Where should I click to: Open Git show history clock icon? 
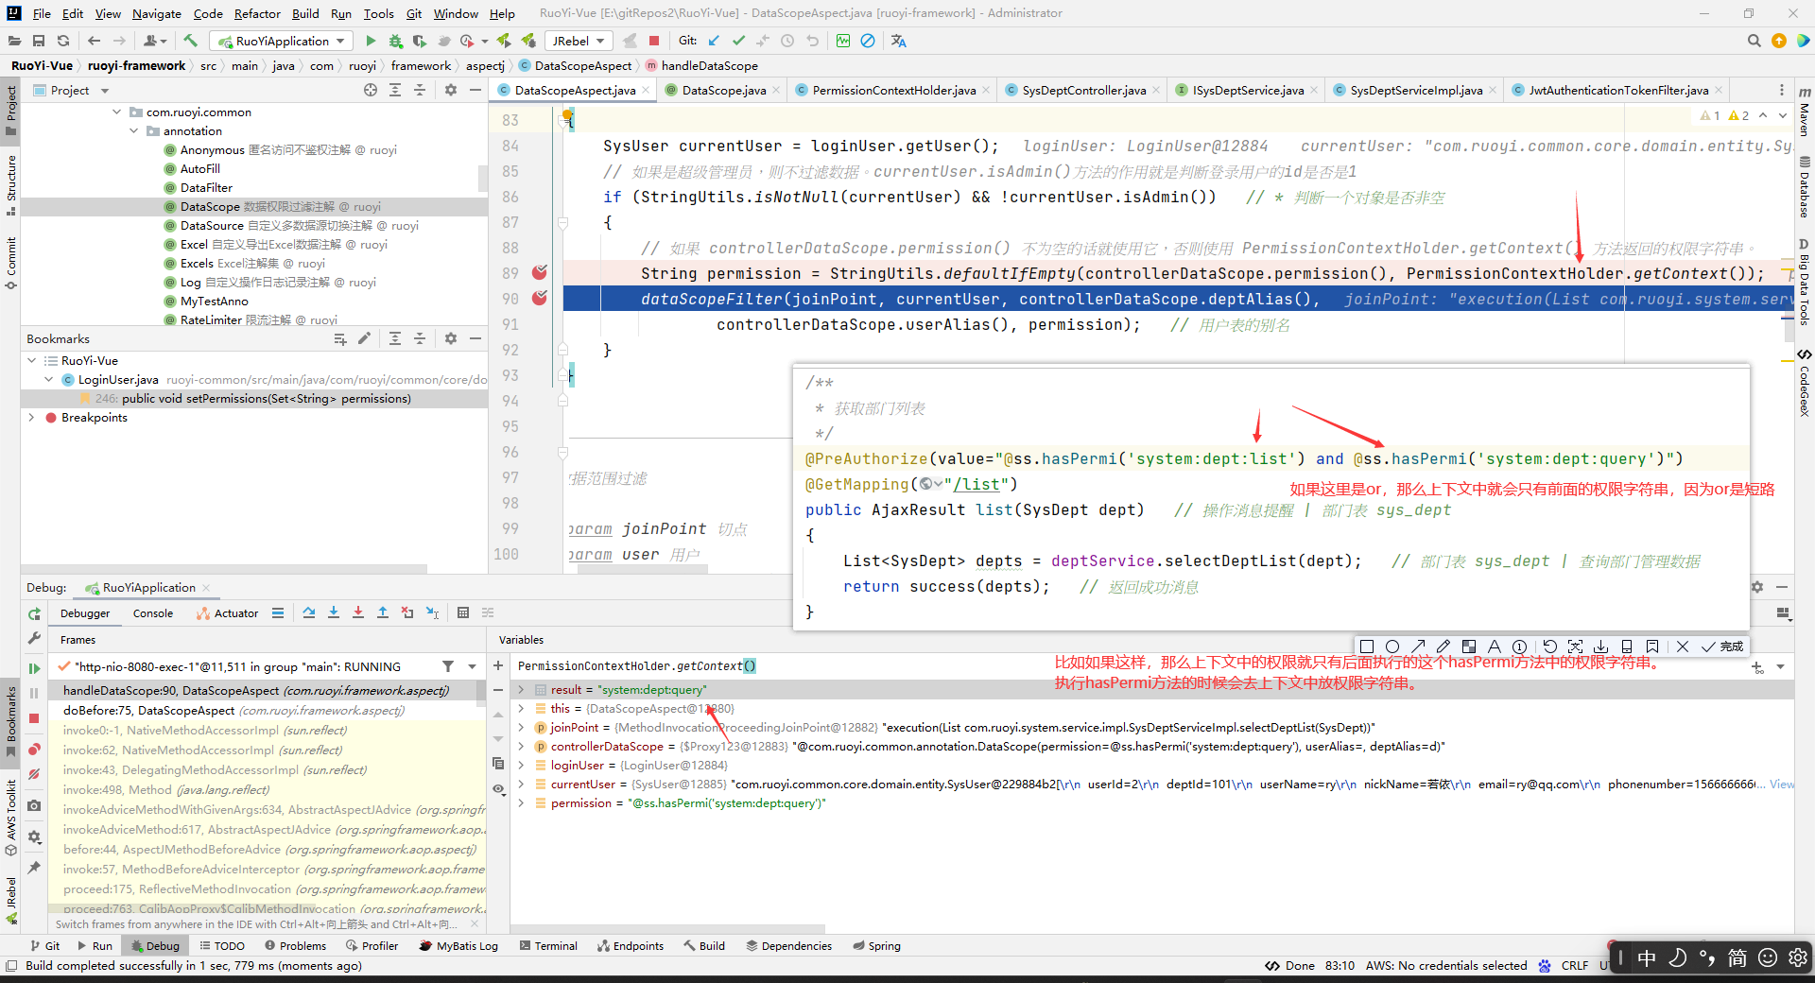[787, 41]
